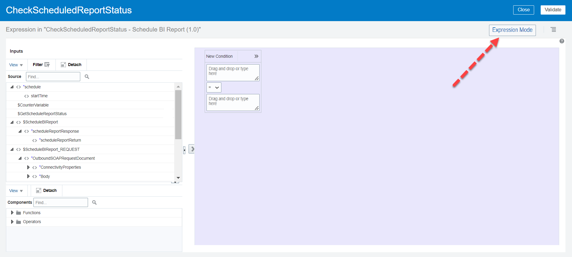Expand the Operators folder
572x257 pixels.
click(x=12, y=222)
